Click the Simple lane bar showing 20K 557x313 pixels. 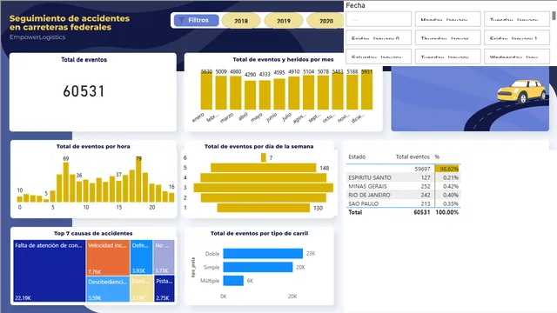pos(258,267)
